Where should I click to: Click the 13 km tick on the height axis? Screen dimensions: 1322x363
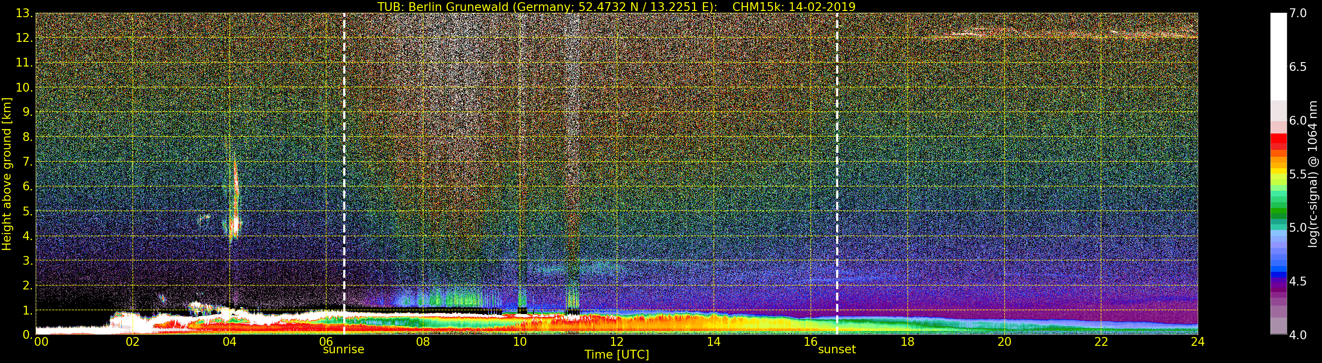(24, 13)
